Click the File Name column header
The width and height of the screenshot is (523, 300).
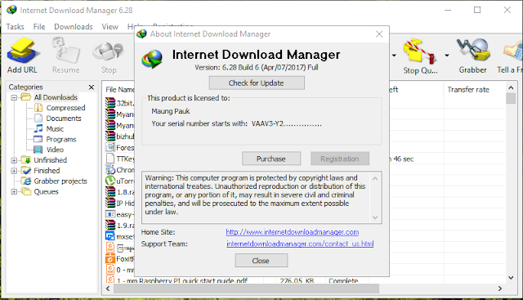pyautogui.click(x=120, y=89)
